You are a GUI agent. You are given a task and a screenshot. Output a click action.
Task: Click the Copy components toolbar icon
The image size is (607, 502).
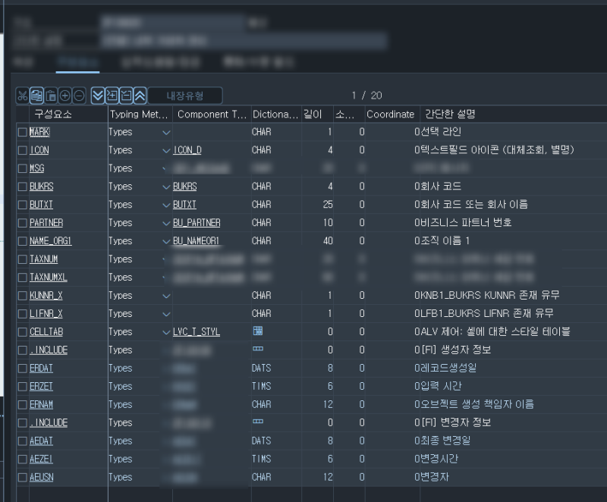37,95
